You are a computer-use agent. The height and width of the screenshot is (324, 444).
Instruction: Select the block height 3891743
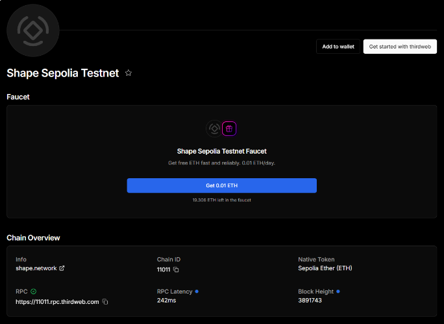pyautogui.click(x=310, y=300)
